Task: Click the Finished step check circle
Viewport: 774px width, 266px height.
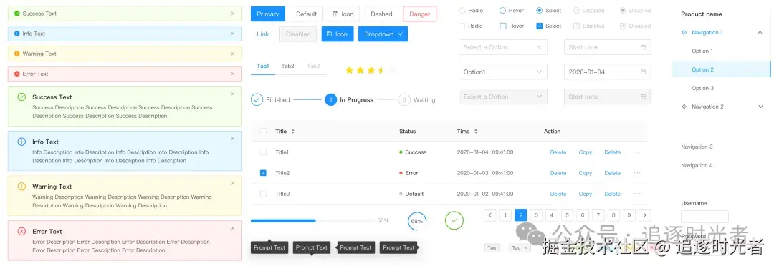Action: [257, 99]
